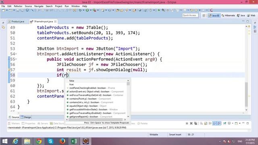Viewport: 258px width, 145px height.
Task: Switch to the Hibernate perspective
Action: (x=228, y=15)
